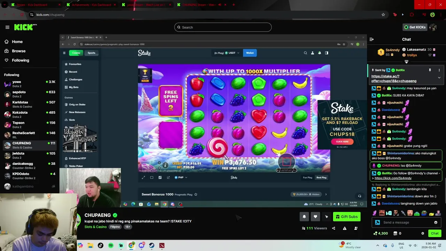Open danicakesgg channel in following list
Screen dimensions: 446x251
click(30, 166)
